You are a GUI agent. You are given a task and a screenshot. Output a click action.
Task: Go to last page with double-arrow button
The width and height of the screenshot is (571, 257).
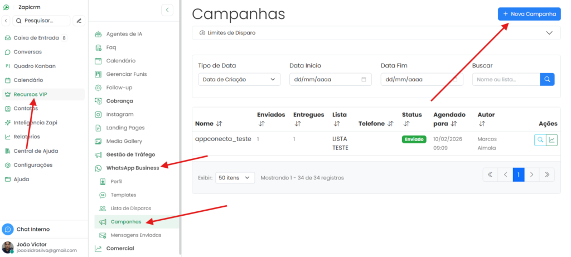point(546,174)
